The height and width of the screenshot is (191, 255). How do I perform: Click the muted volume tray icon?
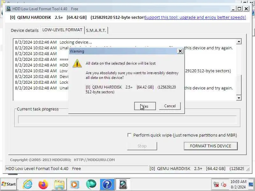224,184
